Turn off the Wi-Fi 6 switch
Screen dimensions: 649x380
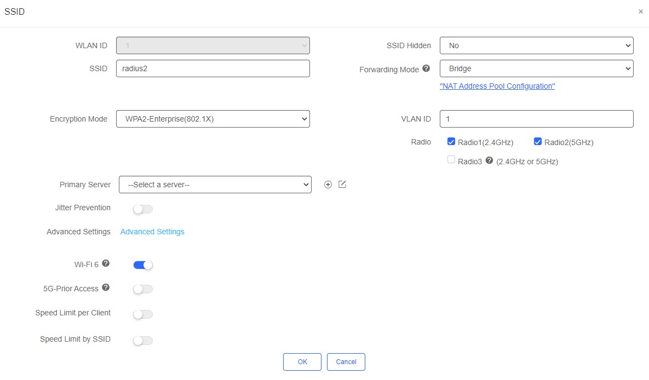[x=143, y=265]
